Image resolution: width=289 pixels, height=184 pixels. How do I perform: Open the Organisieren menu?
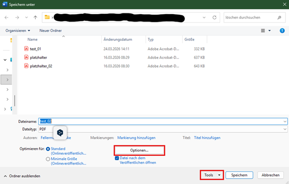tap(18, 31)
